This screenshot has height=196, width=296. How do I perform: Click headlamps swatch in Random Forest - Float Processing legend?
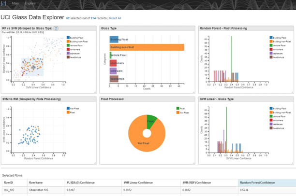[x=271, y=57]
